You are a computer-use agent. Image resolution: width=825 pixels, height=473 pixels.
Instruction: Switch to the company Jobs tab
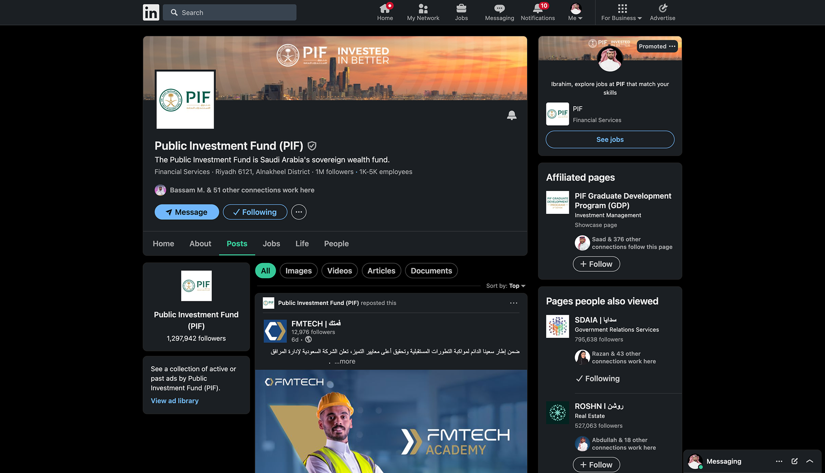(271, 243)
